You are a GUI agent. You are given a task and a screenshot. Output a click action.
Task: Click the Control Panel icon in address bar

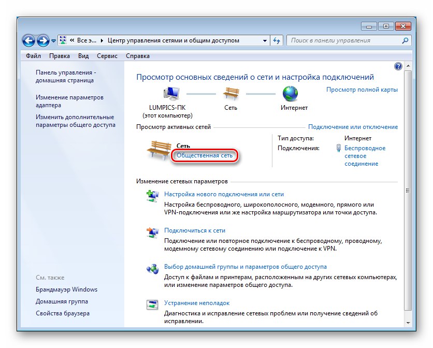(63, 40)
